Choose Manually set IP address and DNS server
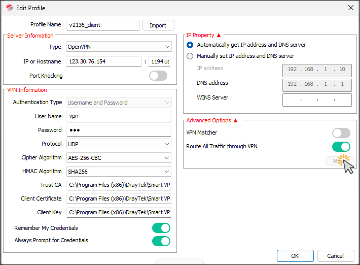 point(190,56)
